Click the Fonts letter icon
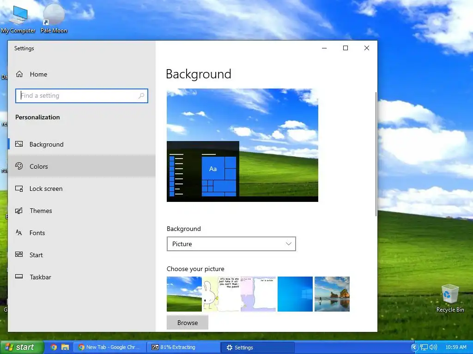This screenshot has height=354, width=473. pos(19,232)
